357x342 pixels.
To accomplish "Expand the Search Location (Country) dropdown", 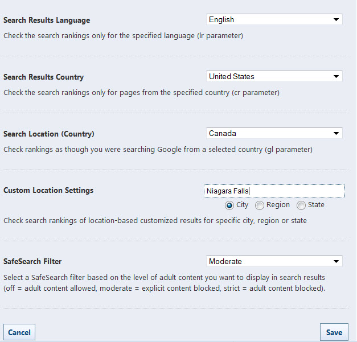I will click(273, 134).
